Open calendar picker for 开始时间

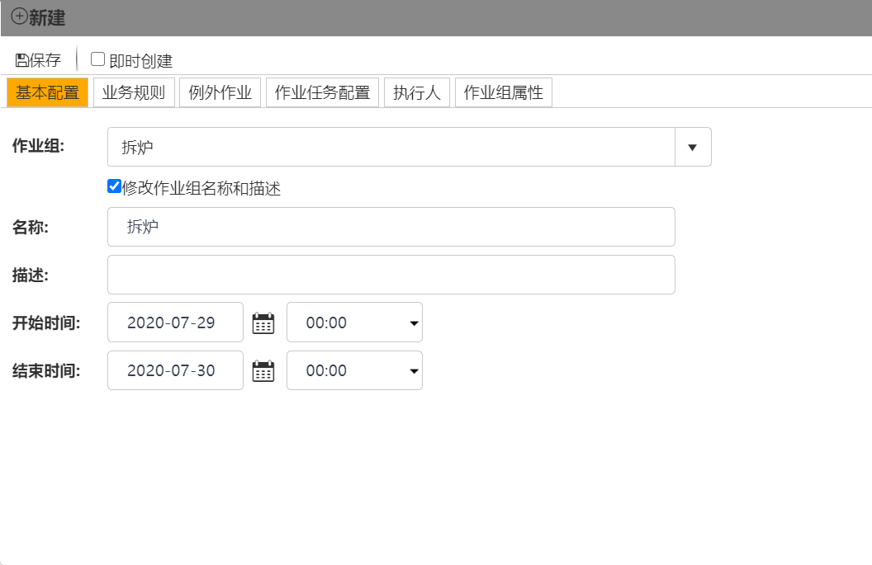(x=263, y=323)
